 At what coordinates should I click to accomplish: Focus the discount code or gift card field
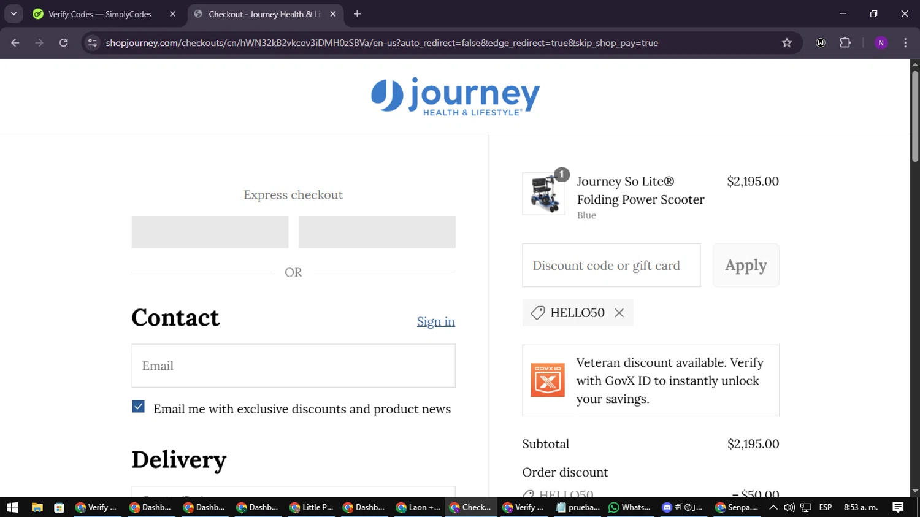pos(611,266)
